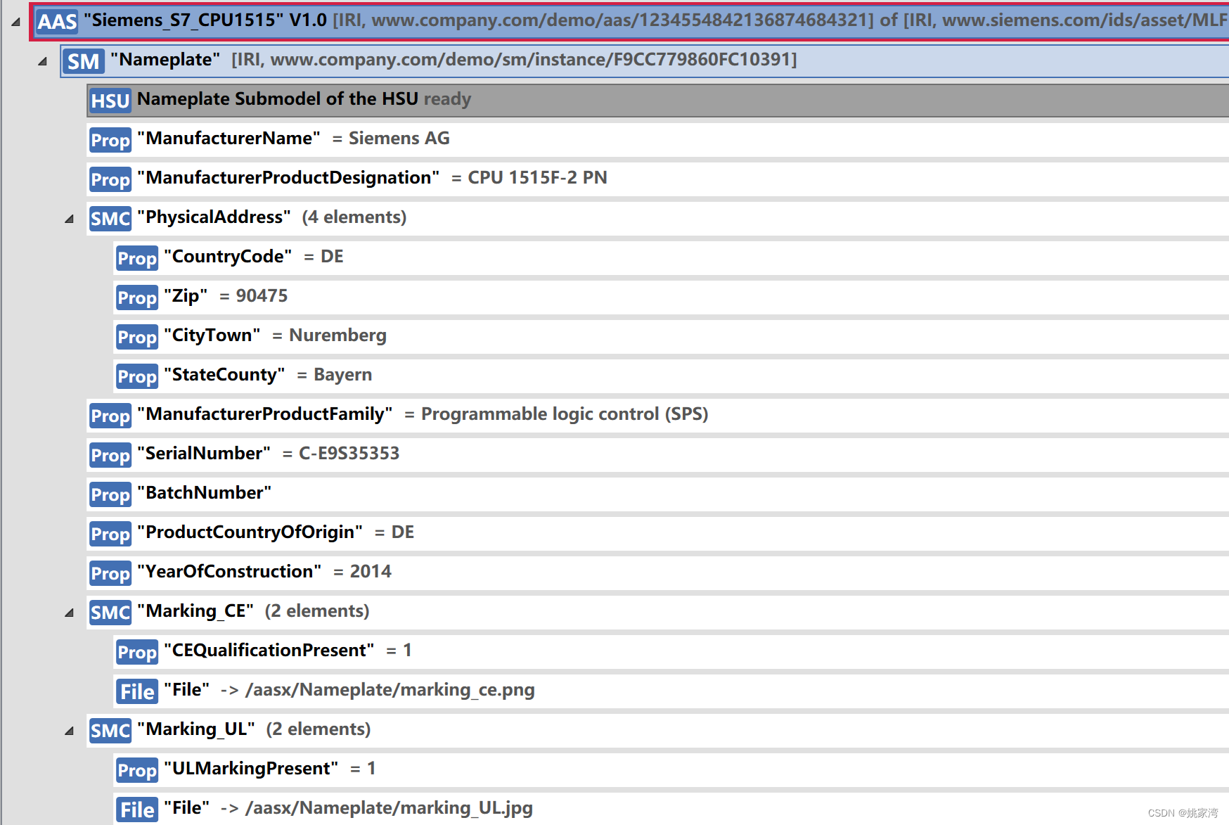1229x825 pixels.
Task: Select "Marking_UL" (2 elements) text
Action: point(254,729)
